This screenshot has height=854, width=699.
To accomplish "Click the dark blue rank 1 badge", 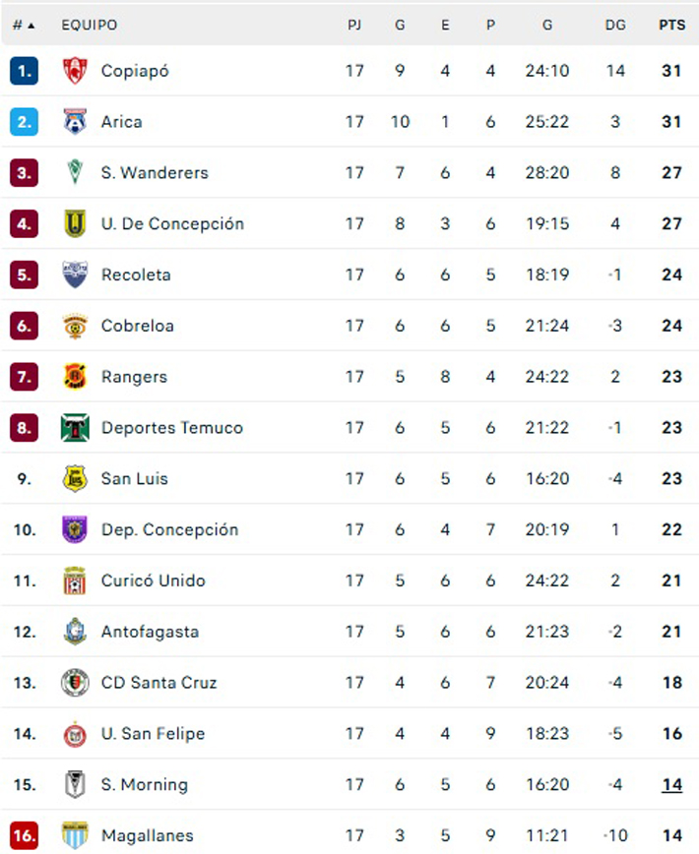I will click(x=24, y=71).
